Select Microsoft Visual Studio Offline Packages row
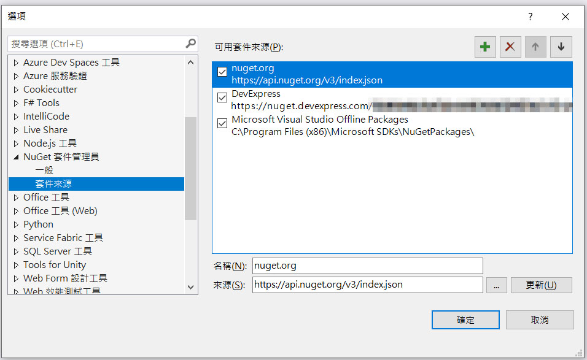Image resolution: width=587 pixels, height=360 pixels. pos(392,126)
